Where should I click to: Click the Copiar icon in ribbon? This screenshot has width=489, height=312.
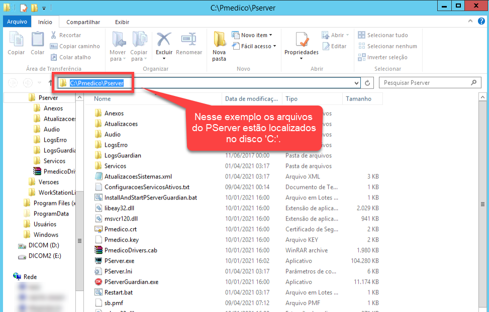pyautogui.click(x=17, y=40)
